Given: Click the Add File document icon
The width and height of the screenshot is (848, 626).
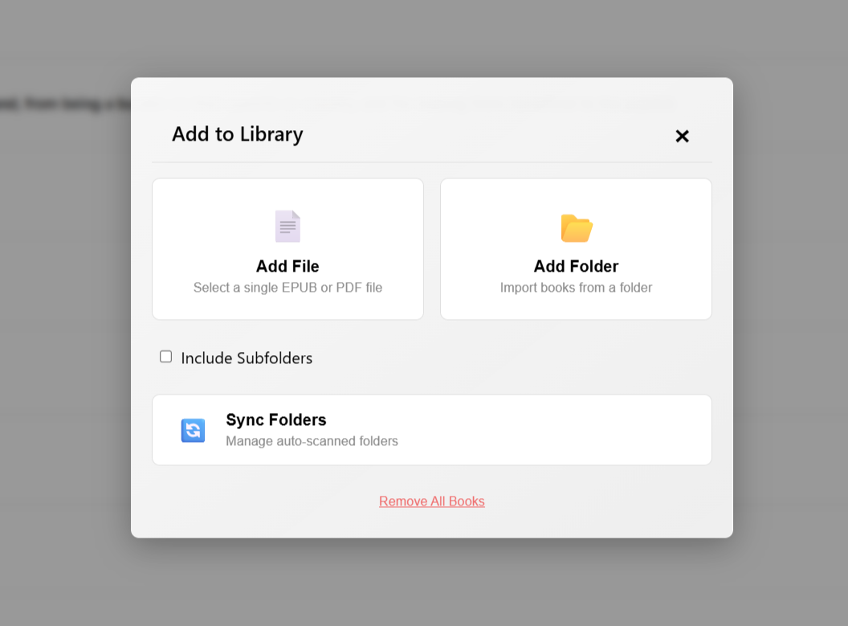Looking at the screenshot, I should [287, 226].
